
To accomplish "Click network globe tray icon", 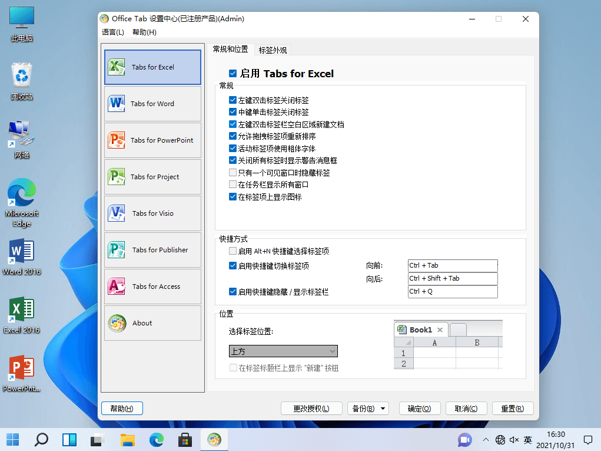I will point(500,440).
